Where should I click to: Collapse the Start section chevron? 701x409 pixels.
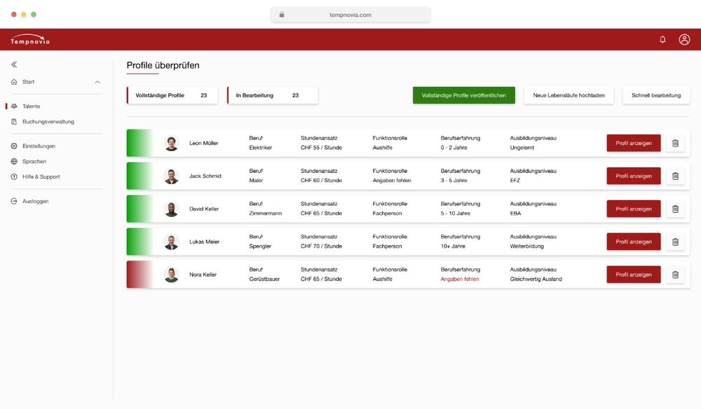tap(97, 82)
